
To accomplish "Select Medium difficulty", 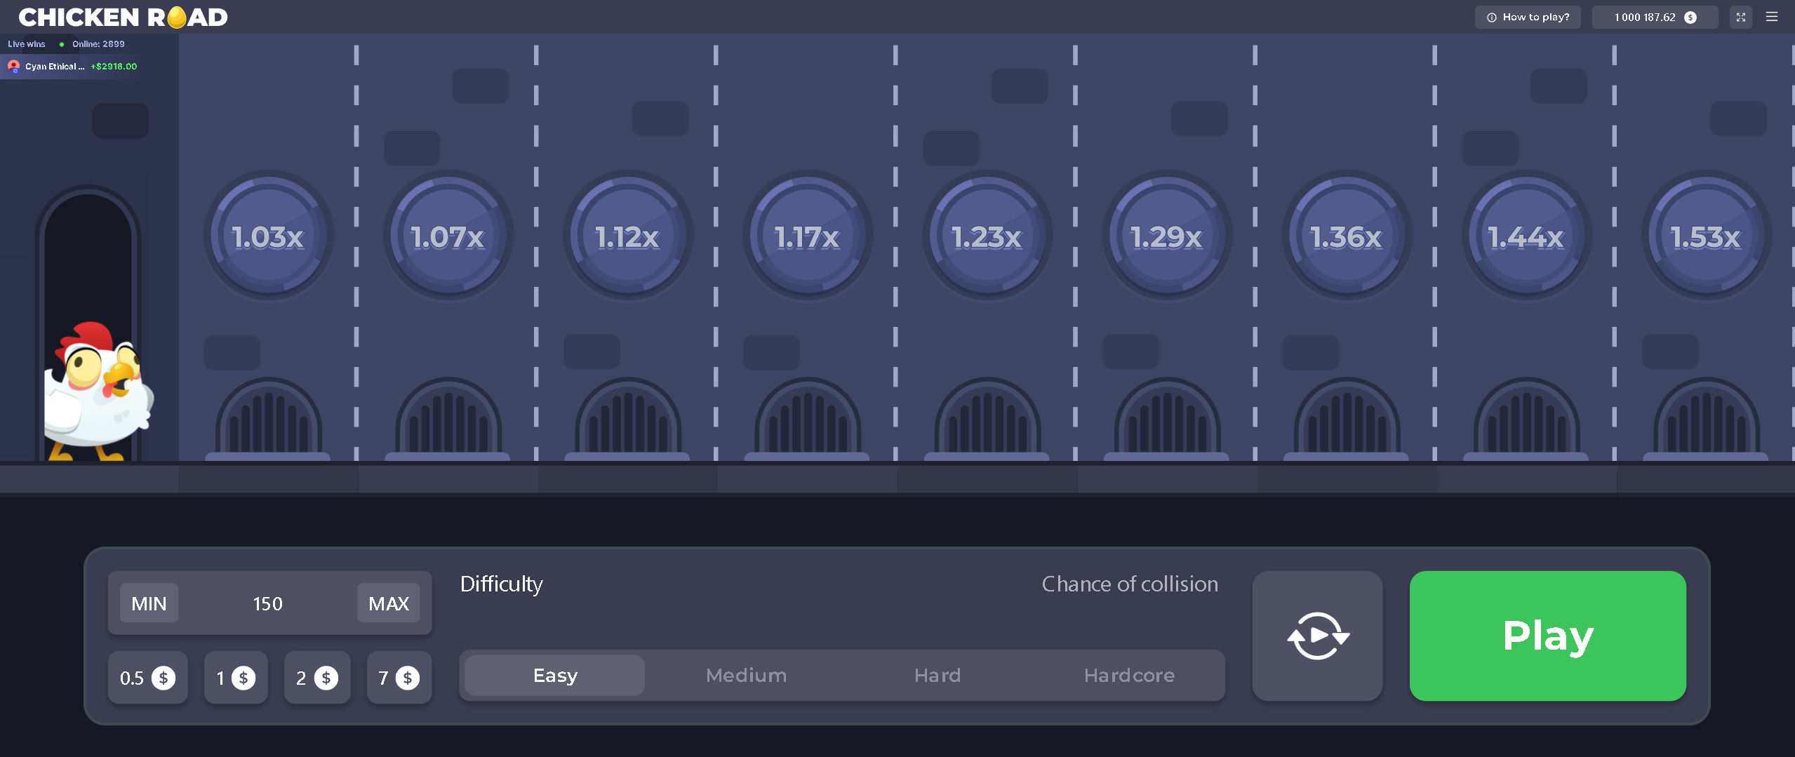I will [x=745, y=675].
